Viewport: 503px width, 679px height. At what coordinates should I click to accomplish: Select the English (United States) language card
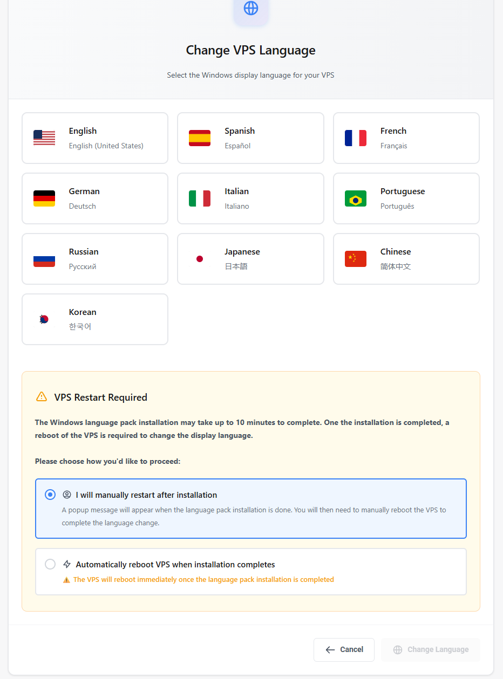tap(94, 138)
